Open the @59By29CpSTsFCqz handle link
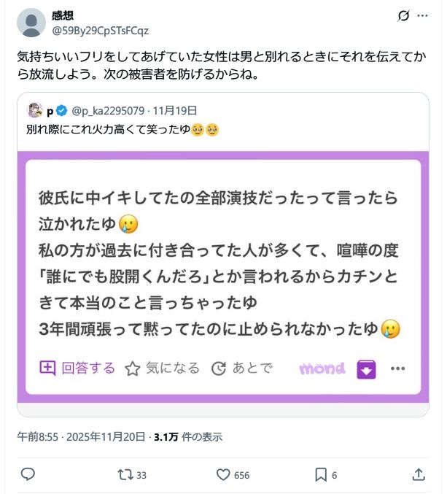 tap(100, 30)
